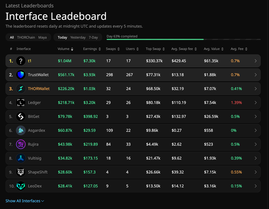Sort by Earnings using sort arrows
The width and height of the screenshot is (269, 209).
click(x=100, y=49)
